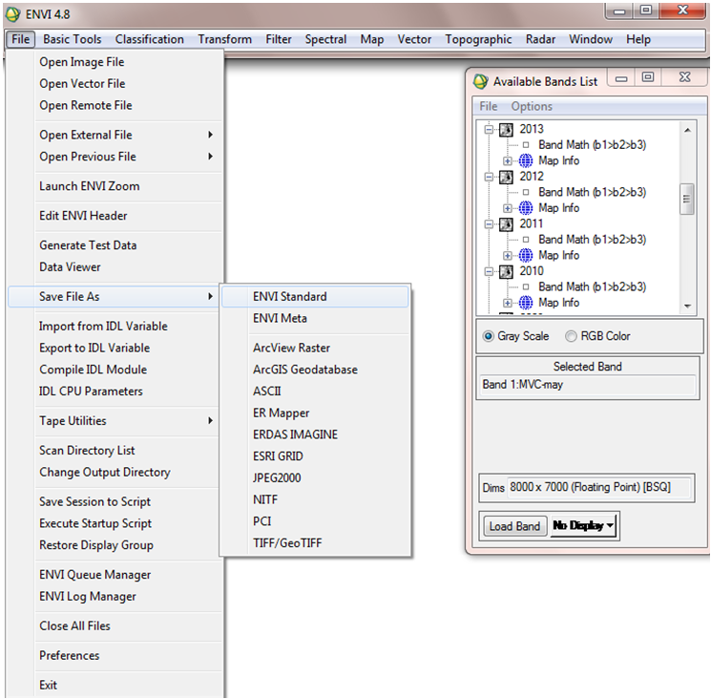Close the Available Bands List window

tap(684, 77)
